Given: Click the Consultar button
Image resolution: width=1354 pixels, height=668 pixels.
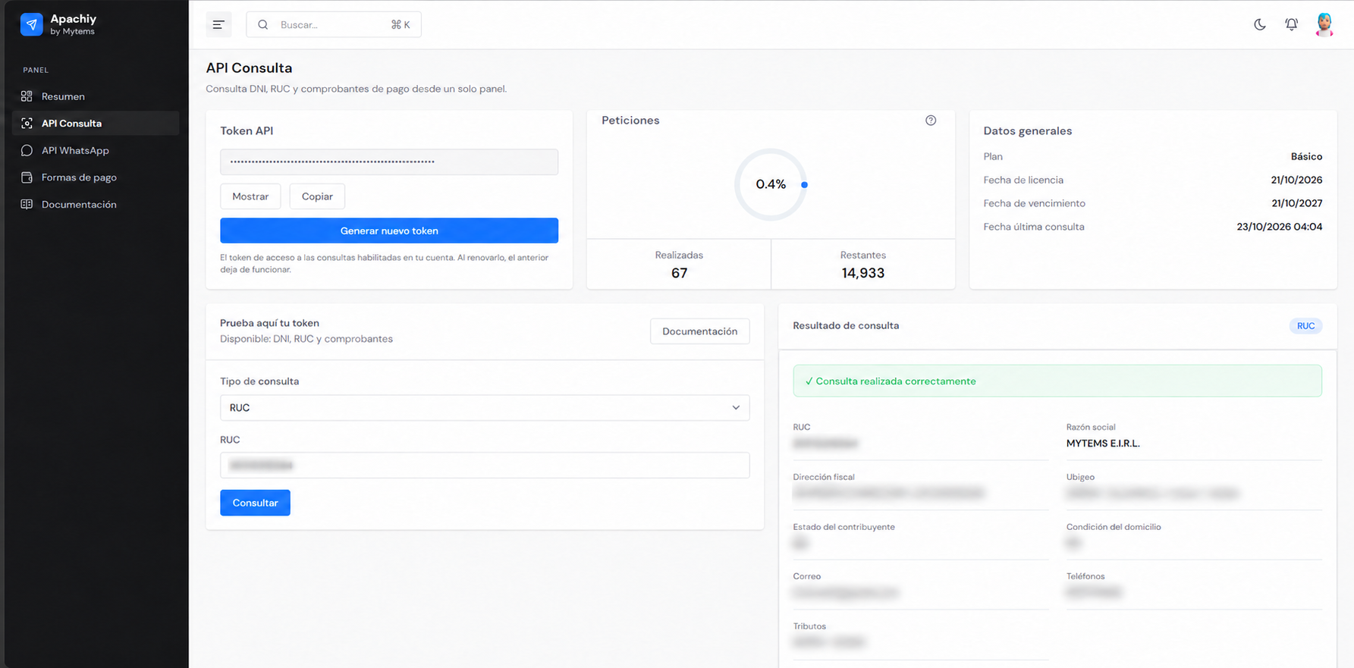Looking at the screenshot, I should click(x=255, y=503).
